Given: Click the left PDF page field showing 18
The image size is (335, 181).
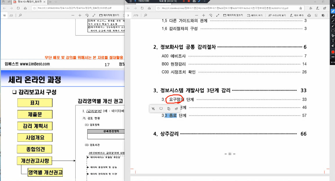Looking at the screenshot, I should [x=4, y=15].
